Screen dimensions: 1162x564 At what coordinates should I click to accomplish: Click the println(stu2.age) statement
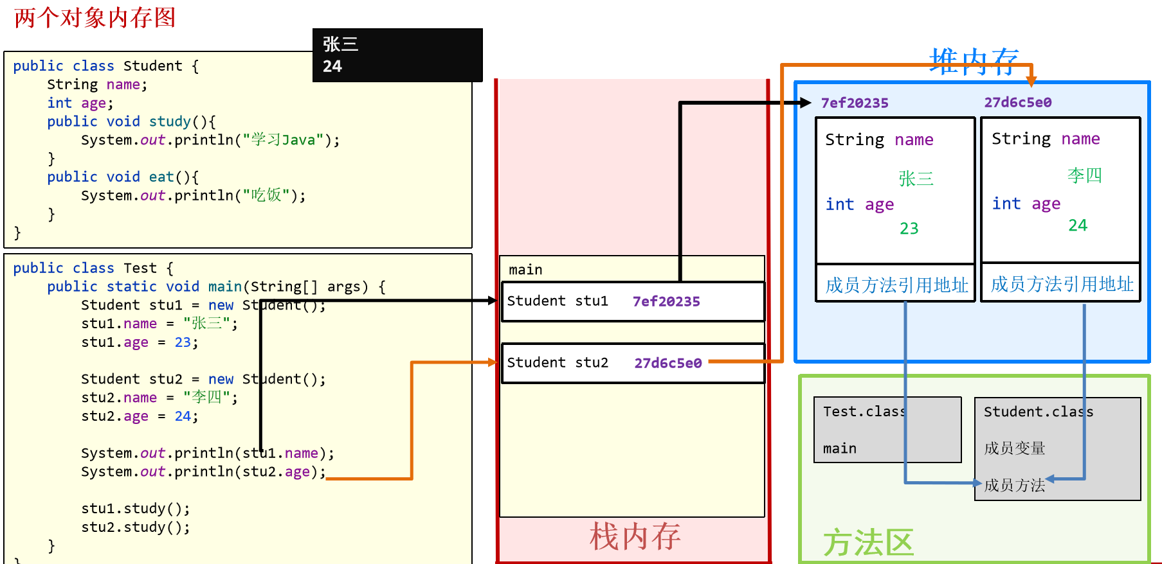point(203,471)
